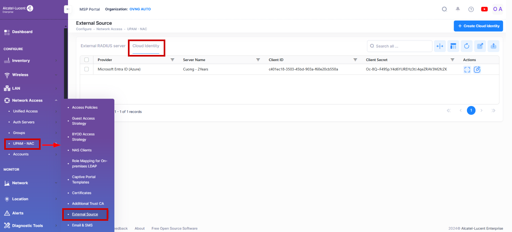Viewport: 512px width, 232px height.
Task: Click the help question mark icon
Action: 471,9
